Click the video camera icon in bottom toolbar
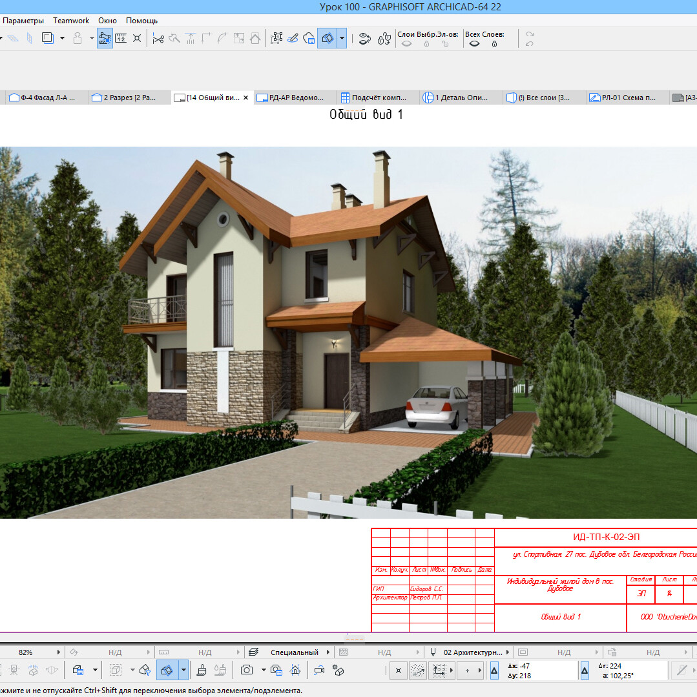This screenshot has height=697, width=697. pyautogui.click(x=319, y=670)
